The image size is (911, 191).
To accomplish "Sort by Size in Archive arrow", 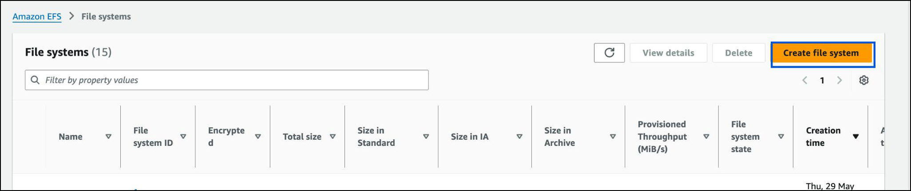I will tap(613, 137).
